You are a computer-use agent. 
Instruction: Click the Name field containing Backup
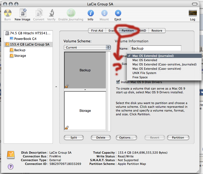pyautogui.click(x=156, y=48)
